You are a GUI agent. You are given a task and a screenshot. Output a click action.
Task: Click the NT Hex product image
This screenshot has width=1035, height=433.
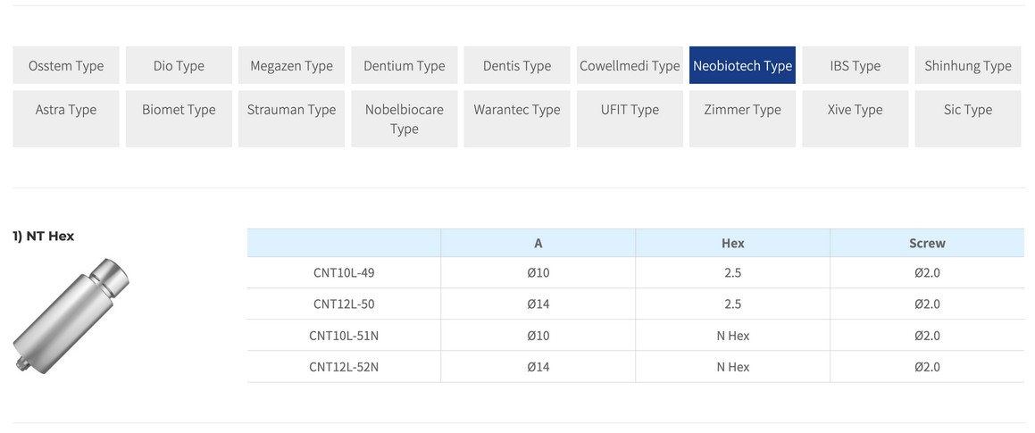click(x=71, y=315)
